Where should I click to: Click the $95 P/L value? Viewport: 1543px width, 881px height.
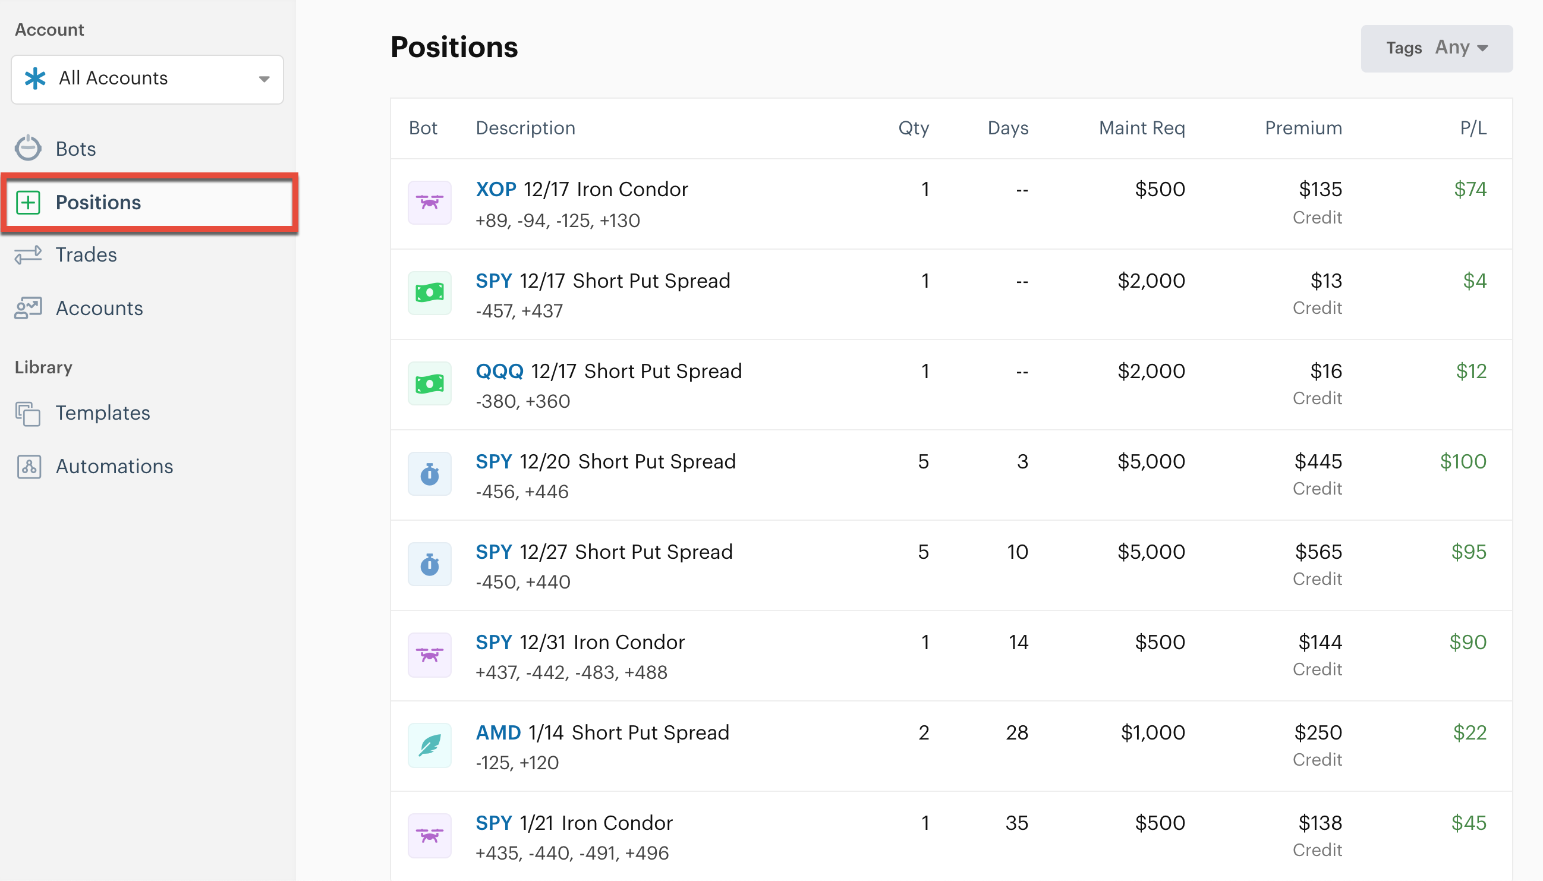(x=1469, y=552)
